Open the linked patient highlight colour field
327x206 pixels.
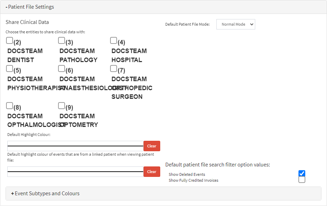click(75, 172)
